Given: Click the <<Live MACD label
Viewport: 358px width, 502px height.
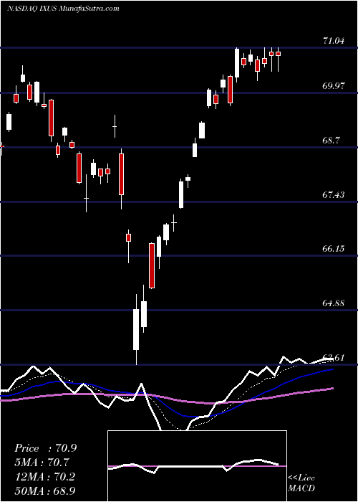Looking at the screenshot, I should pyautogui.click(x=301, y=483).
